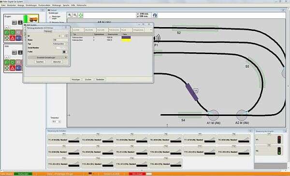Click the pink function icon in the Eugen panel
The height and width of the screenshot is (176, 290).
click(x=18, y=32)
